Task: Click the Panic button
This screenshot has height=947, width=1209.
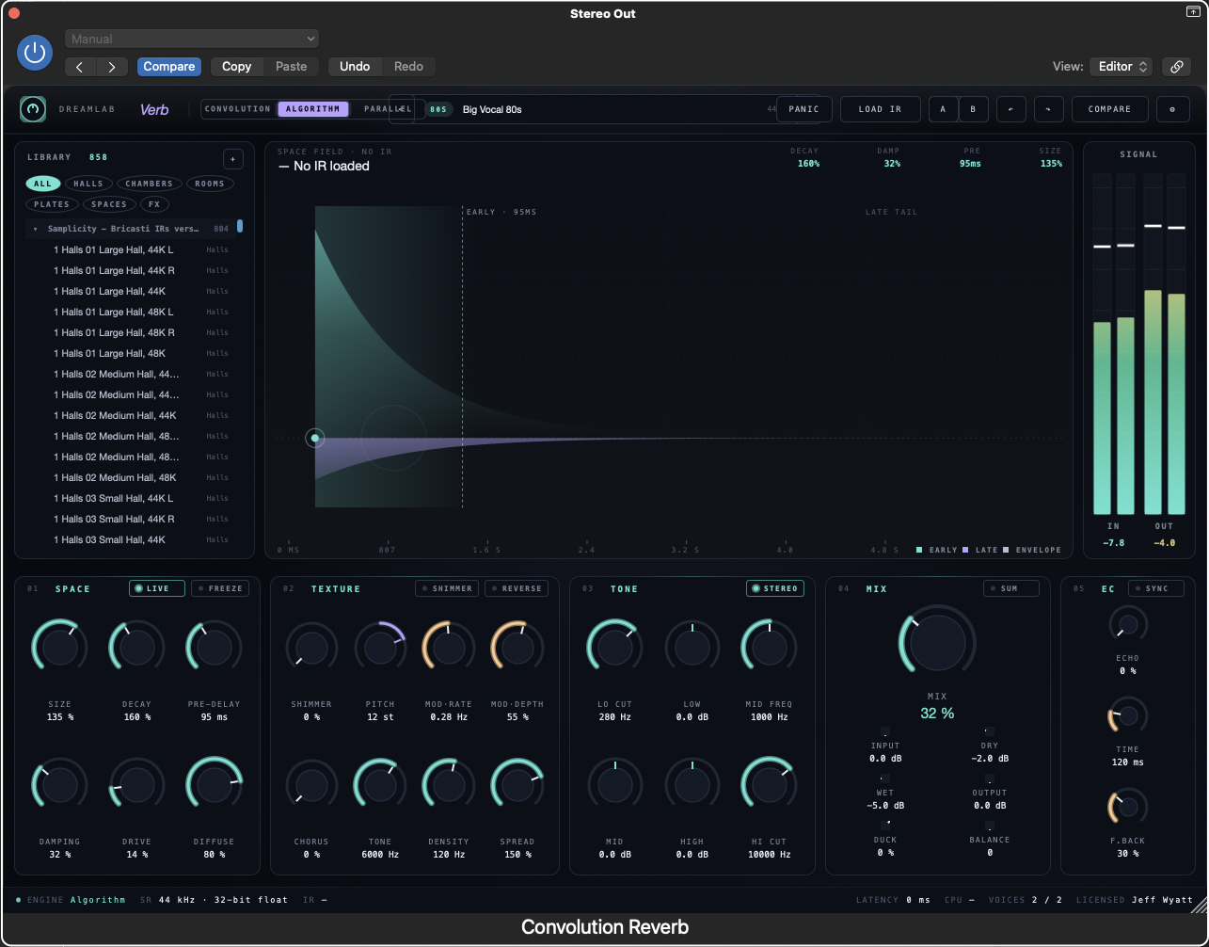Action: click(803, 109)
